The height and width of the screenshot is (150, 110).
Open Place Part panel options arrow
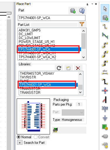92,4
